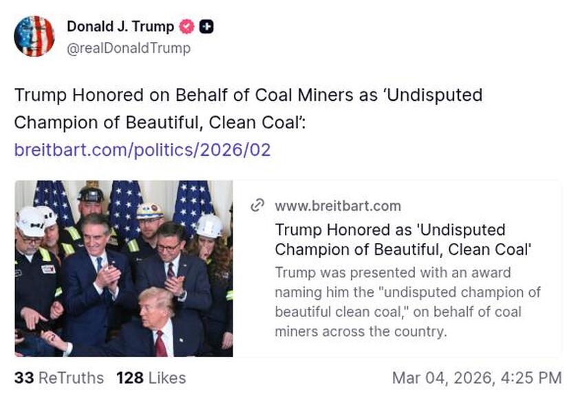Click the red verified checkmark badge
Viewport: 578px width, 405px height.
pos(186,27)
